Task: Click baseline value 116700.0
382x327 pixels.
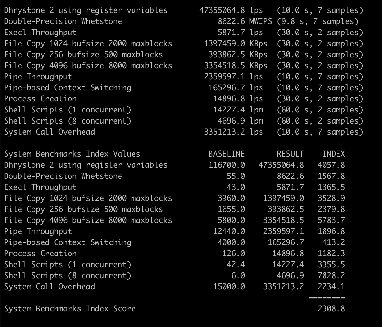Action: [x=227, y=165]
